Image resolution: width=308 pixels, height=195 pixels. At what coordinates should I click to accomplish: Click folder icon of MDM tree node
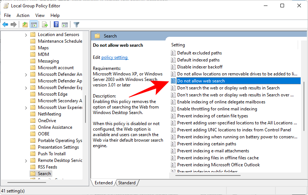[33, 54]
